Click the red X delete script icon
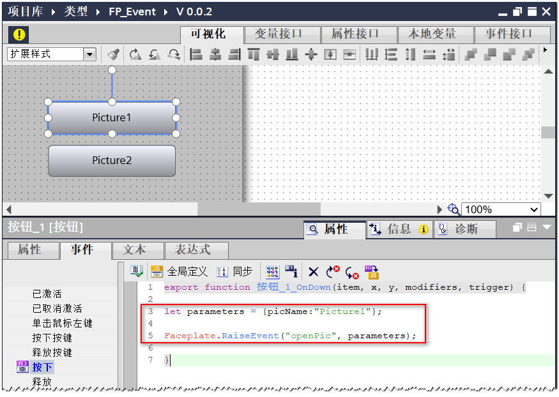 click(x=313, y=272)
